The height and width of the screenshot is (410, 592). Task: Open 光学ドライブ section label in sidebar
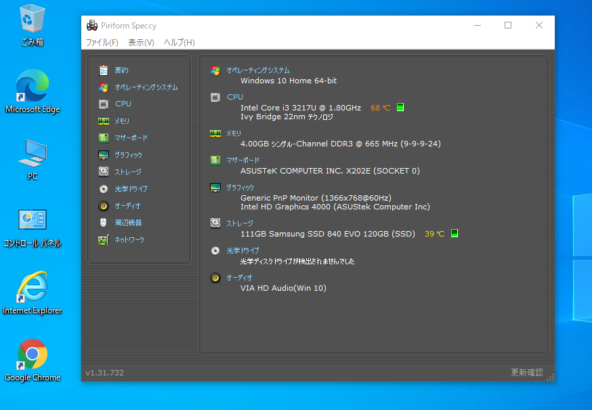point(131,188)
